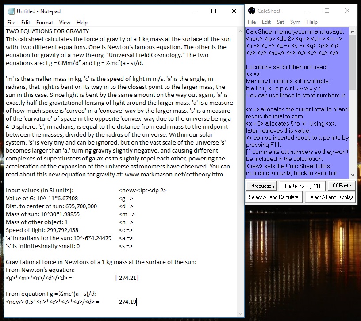
Task: Maximize the Notepad window
Action: [x=214, y=11]
